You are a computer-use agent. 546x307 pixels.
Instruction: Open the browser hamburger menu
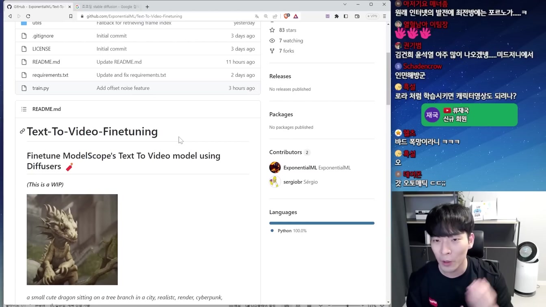(x=384, y=16)
